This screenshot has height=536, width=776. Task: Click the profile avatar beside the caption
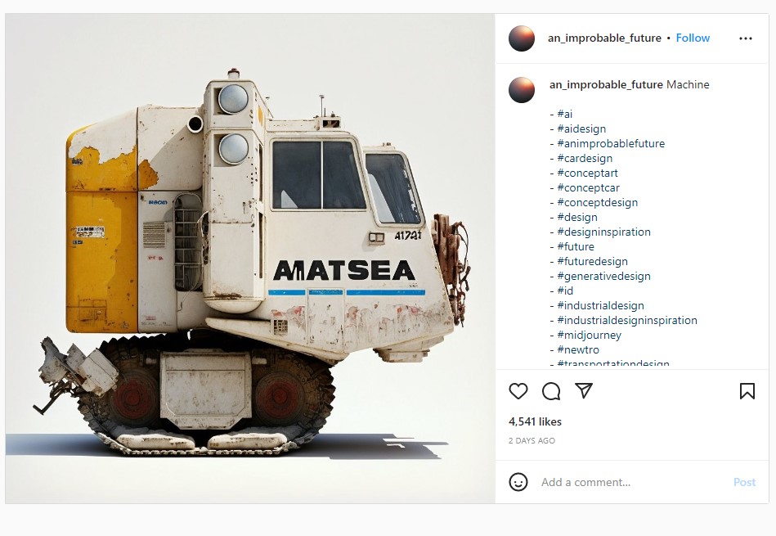pos(522,90)
